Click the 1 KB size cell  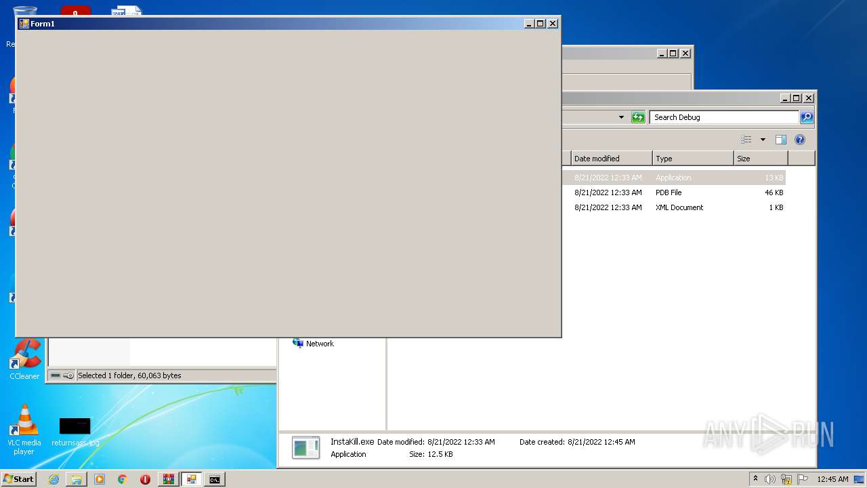(x=776, y=207)
